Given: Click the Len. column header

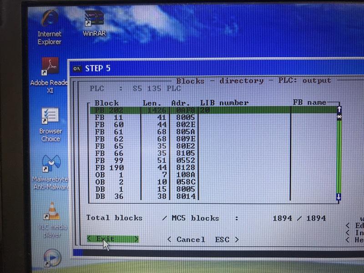Looking at the screenshot, I should click(152, 103).
